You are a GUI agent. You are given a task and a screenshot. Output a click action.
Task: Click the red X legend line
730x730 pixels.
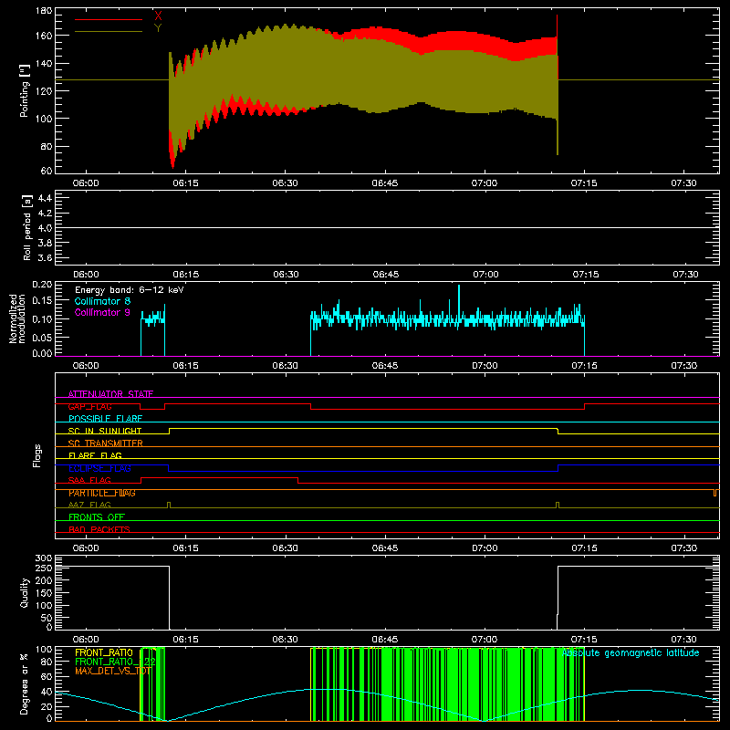click(109, 19)
